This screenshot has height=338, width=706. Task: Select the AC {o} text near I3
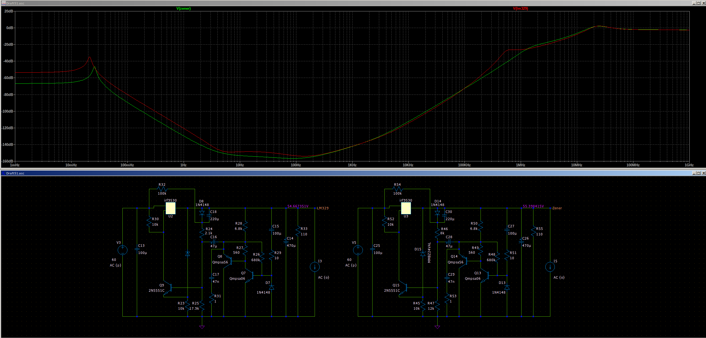point(324,278)
